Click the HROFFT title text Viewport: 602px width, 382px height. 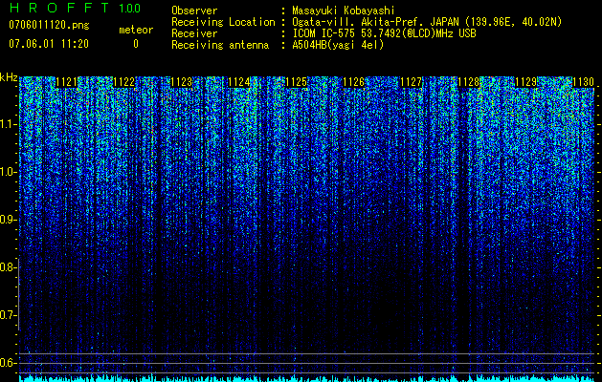pos(59,8)
